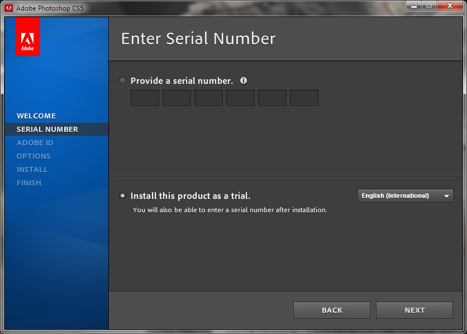Click the fourth serial number field
This screenshot has height=334, width=467.
[240, 98]
